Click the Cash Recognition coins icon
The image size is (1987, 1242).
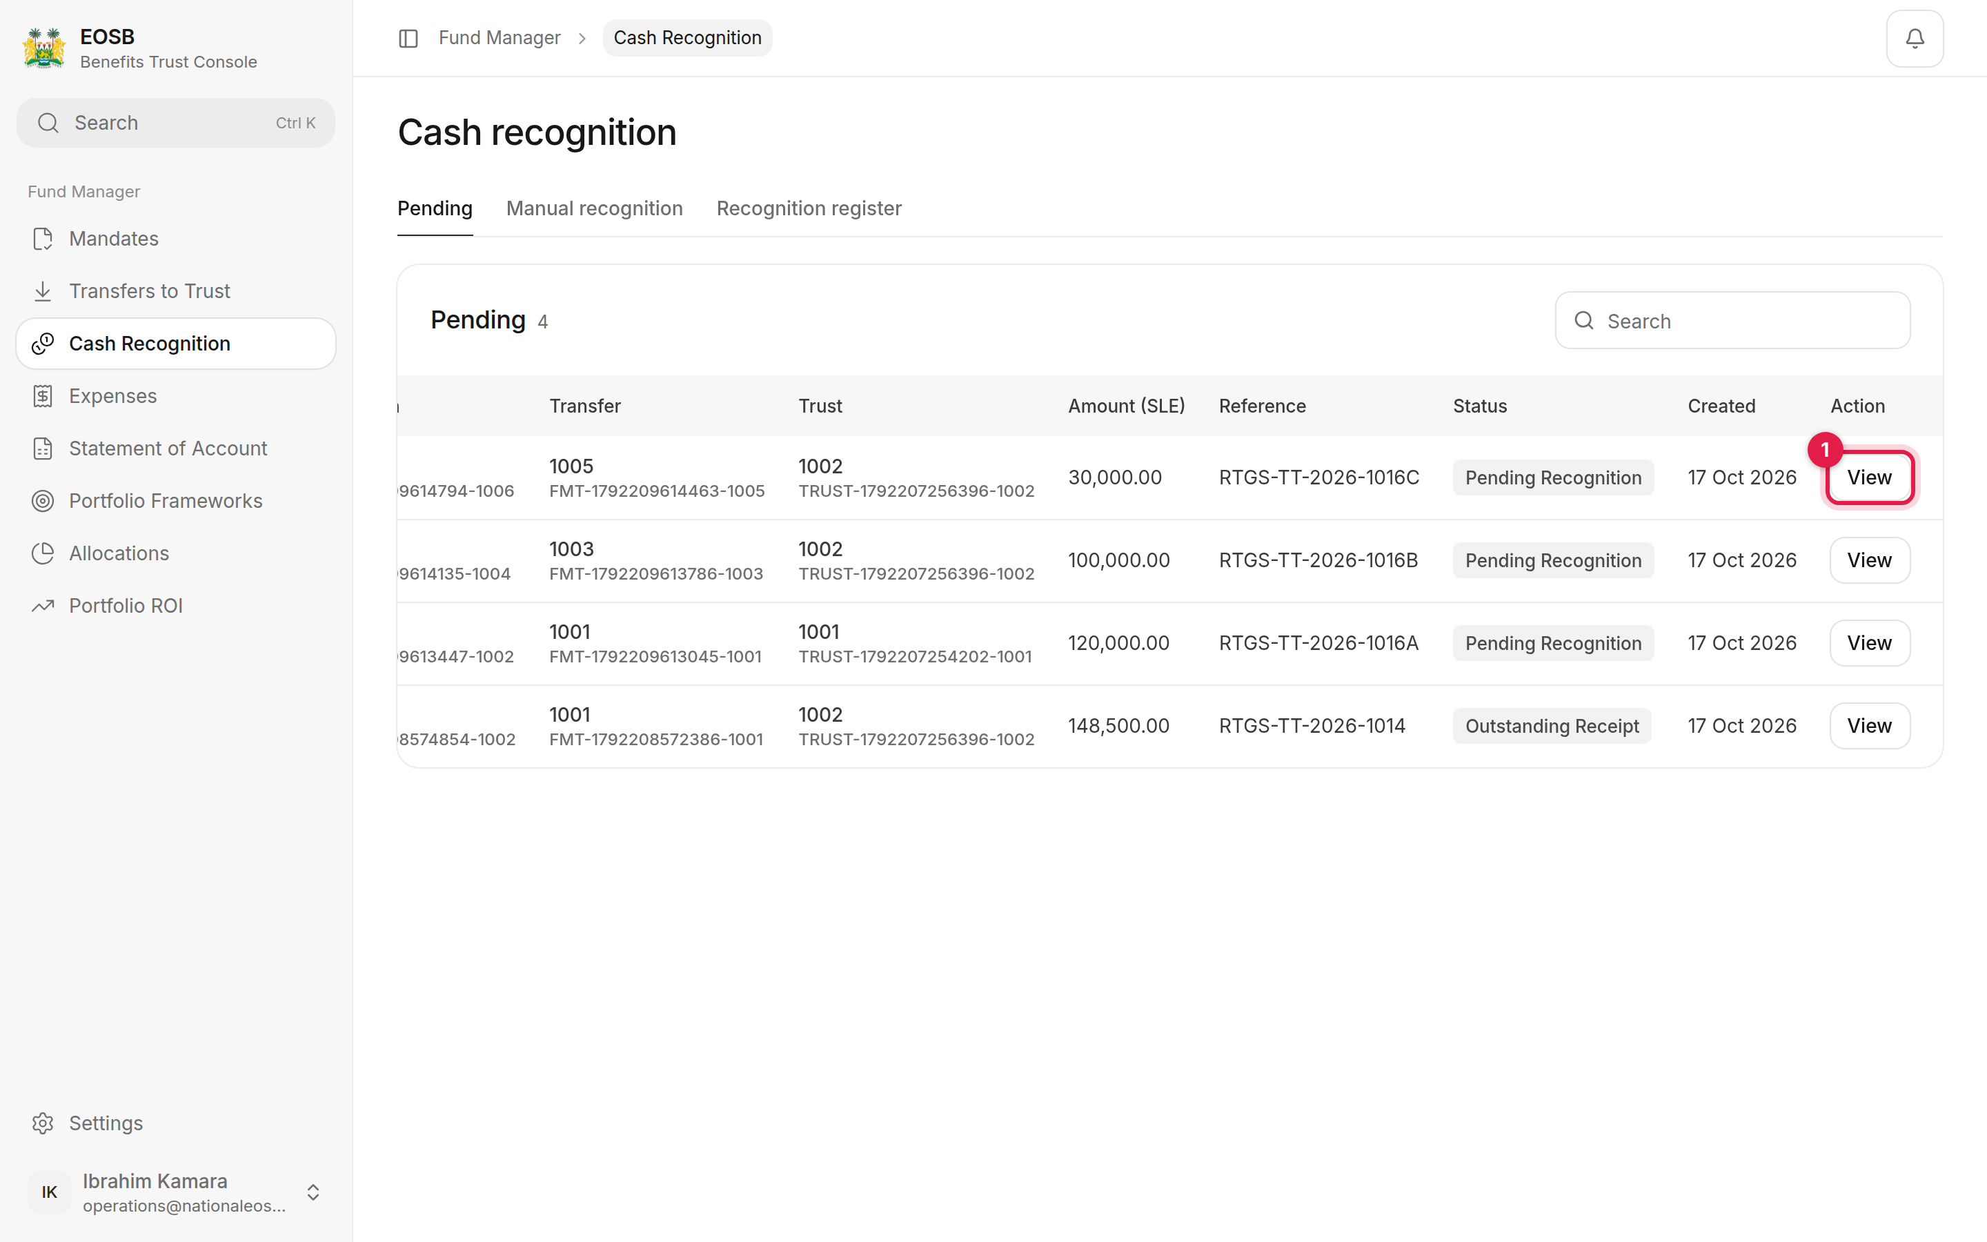(43, 344)
